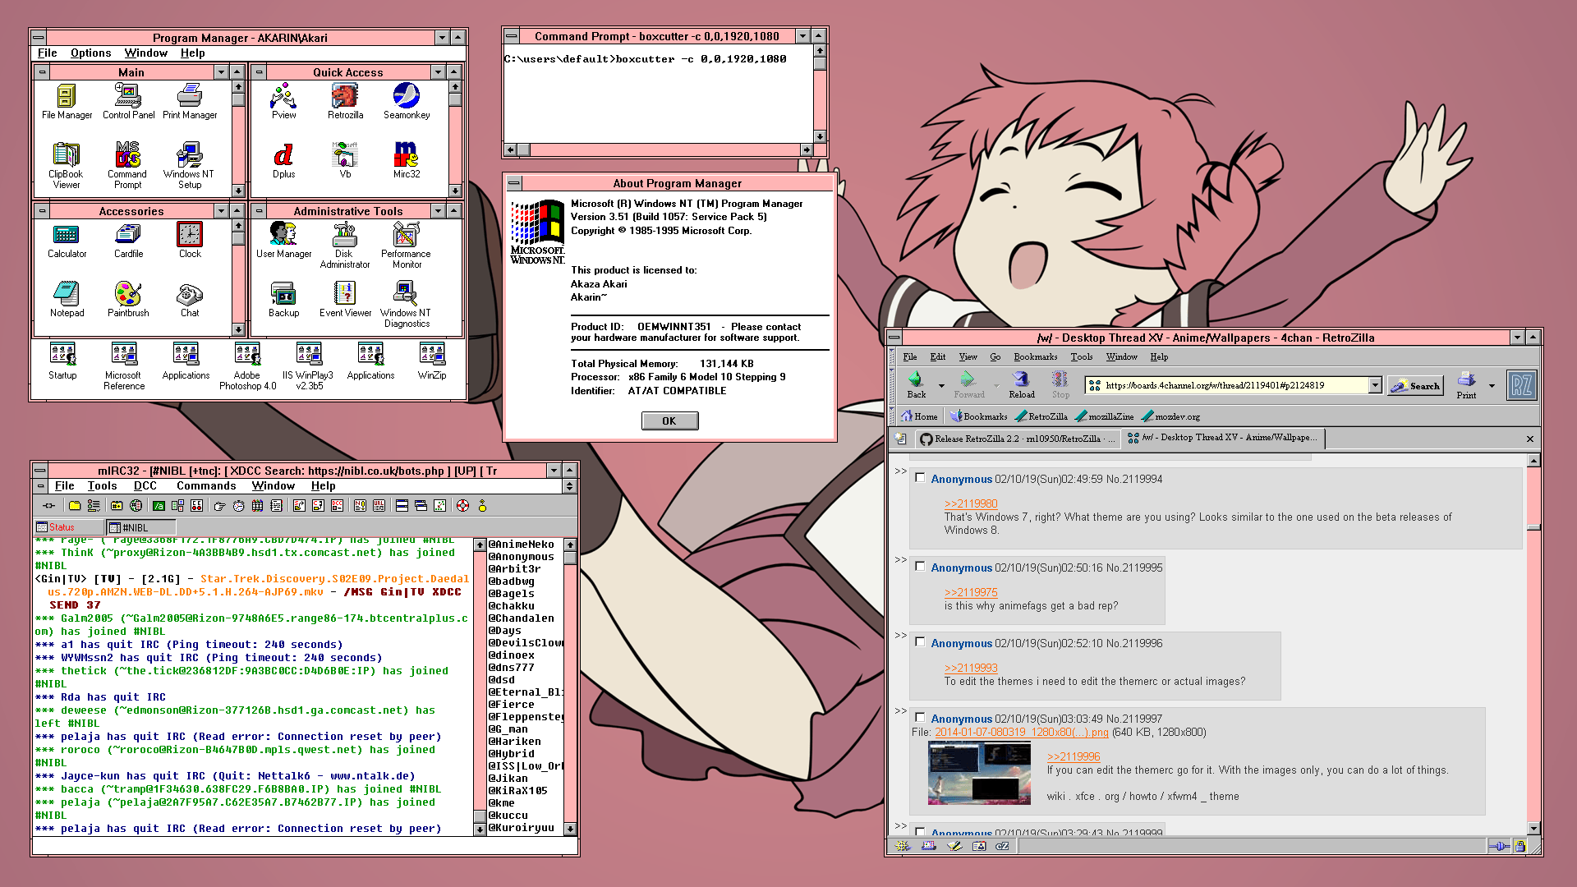
Task: Open the Back button history dropdown arrow
Action: 941,385
